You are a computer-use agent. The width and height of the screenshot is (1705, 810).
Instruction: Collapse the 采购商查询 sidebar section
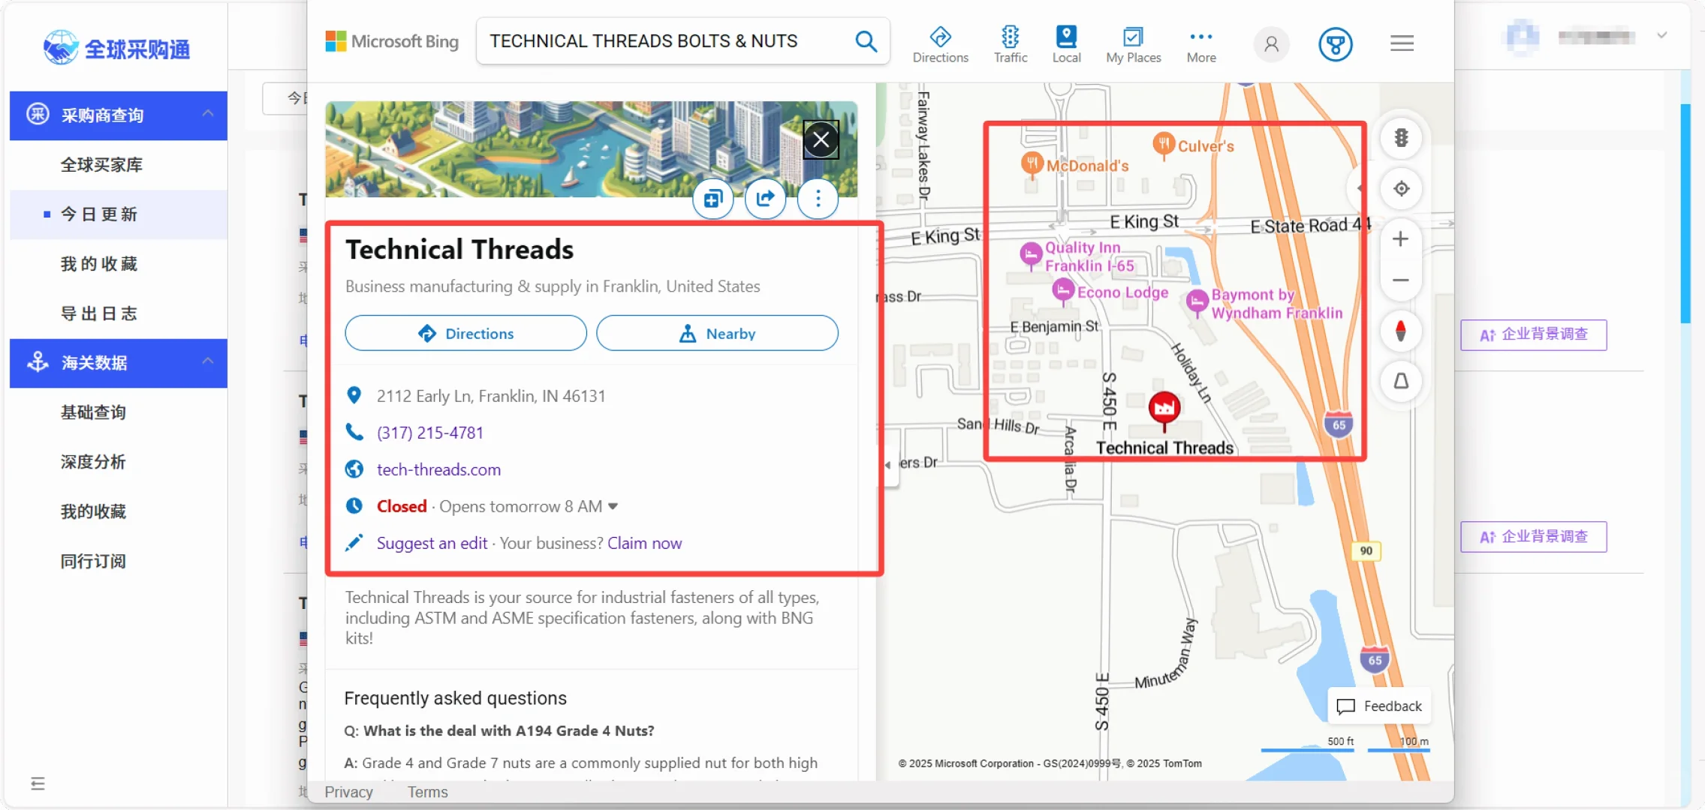[208, 114]
